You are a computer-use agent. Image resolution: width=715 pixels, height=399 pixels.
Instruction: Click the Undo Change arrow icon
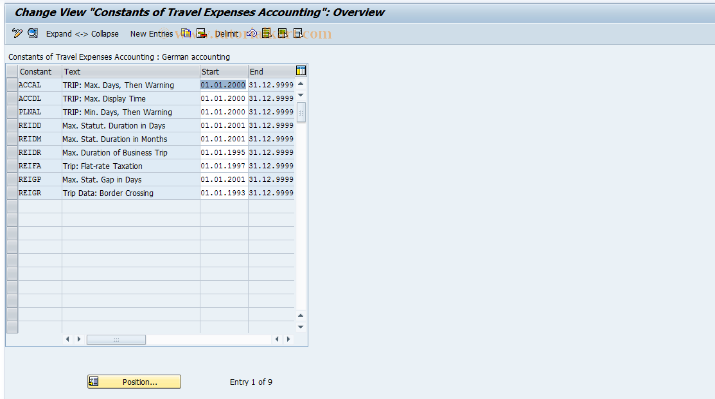(x=252, y=33)
